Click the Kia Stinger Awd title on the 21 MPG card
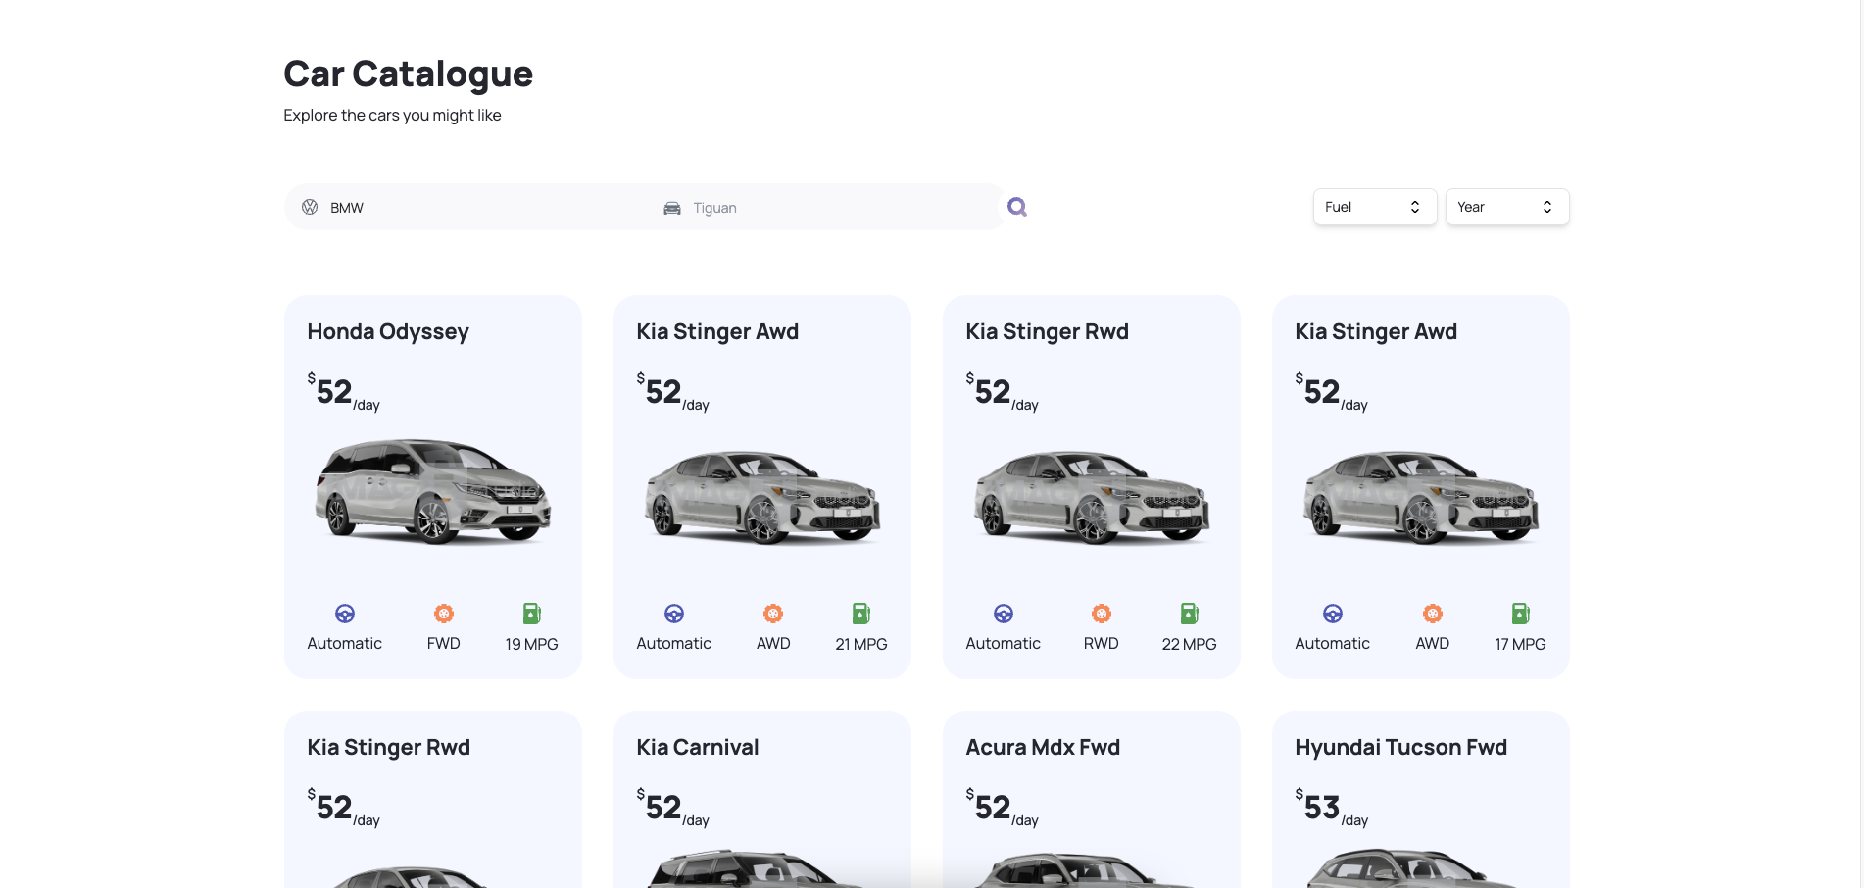The height and width of the screenshot is (888, 1864). point(717,332)
